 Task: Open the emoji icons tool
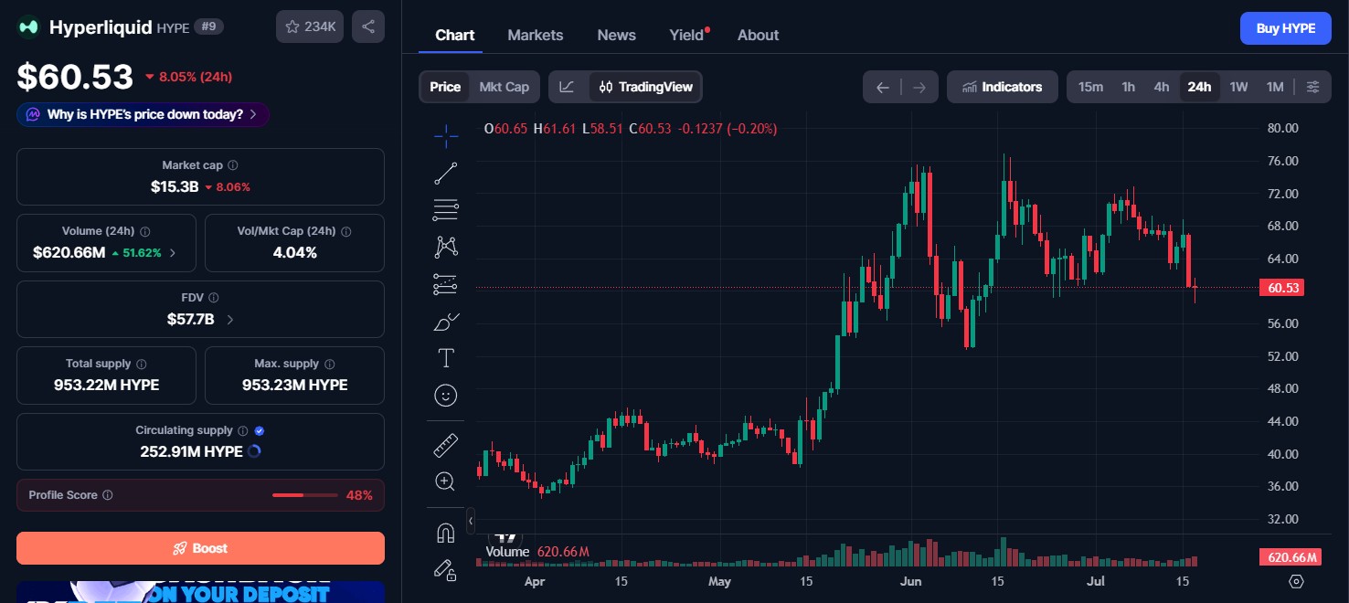(446, 396)
